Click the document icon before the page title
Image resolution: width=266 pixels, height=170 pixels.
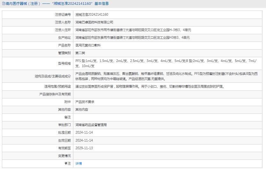point(3,4)
